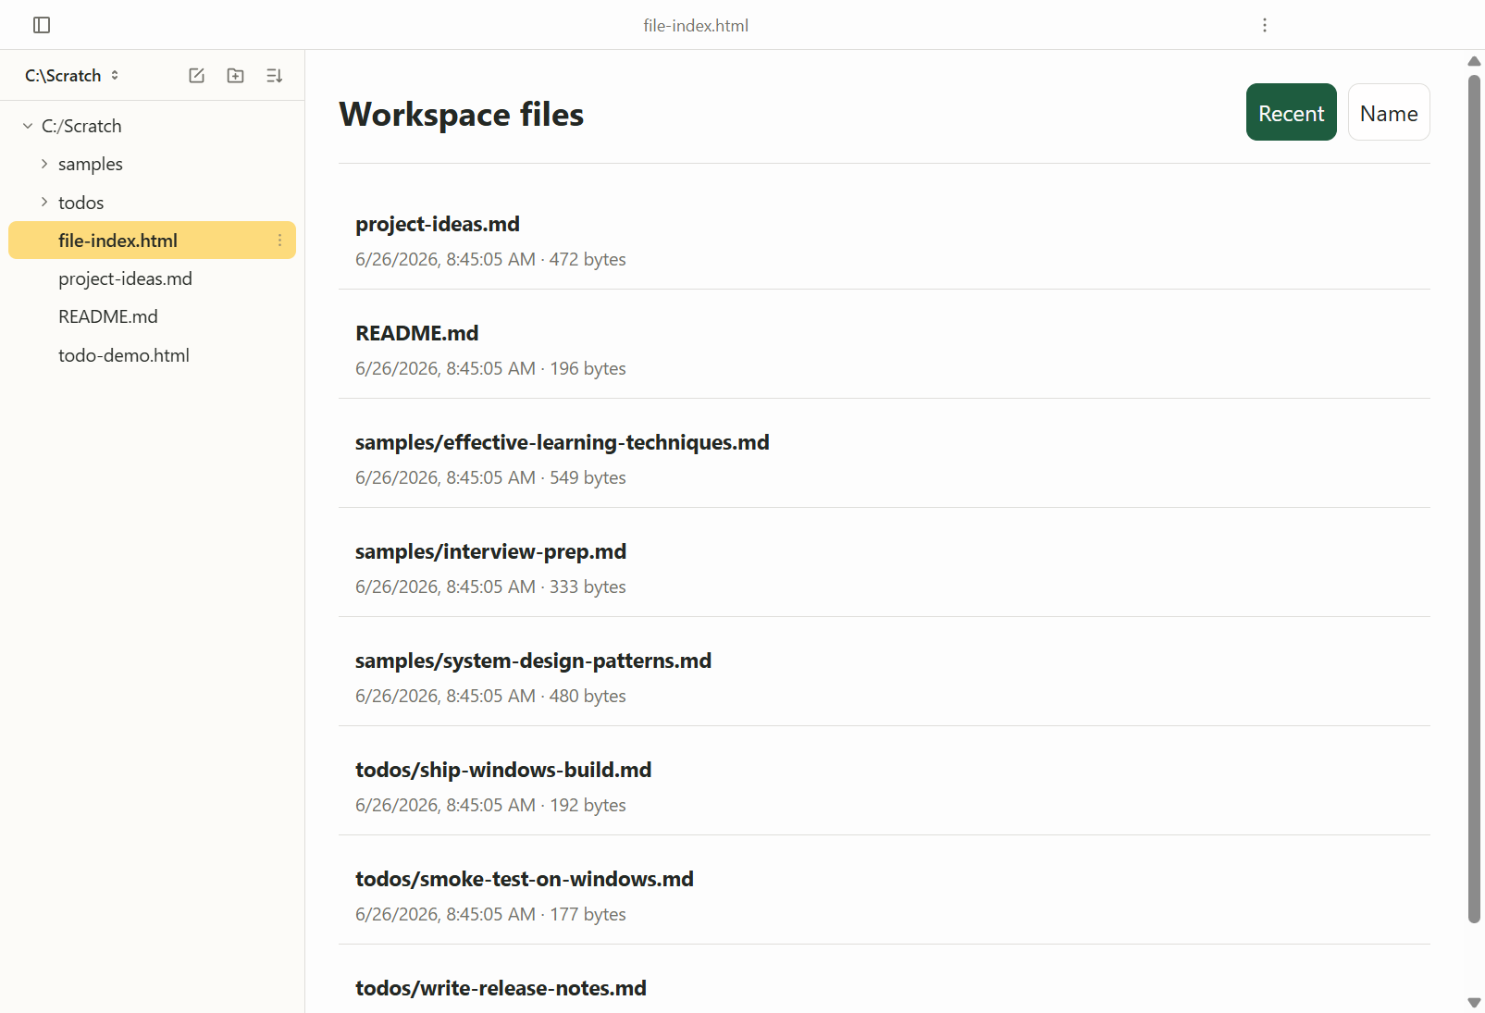Sort files by Name
Screen dimensions: 1485x1013
pyautogui.click(x=1389, y=112)
